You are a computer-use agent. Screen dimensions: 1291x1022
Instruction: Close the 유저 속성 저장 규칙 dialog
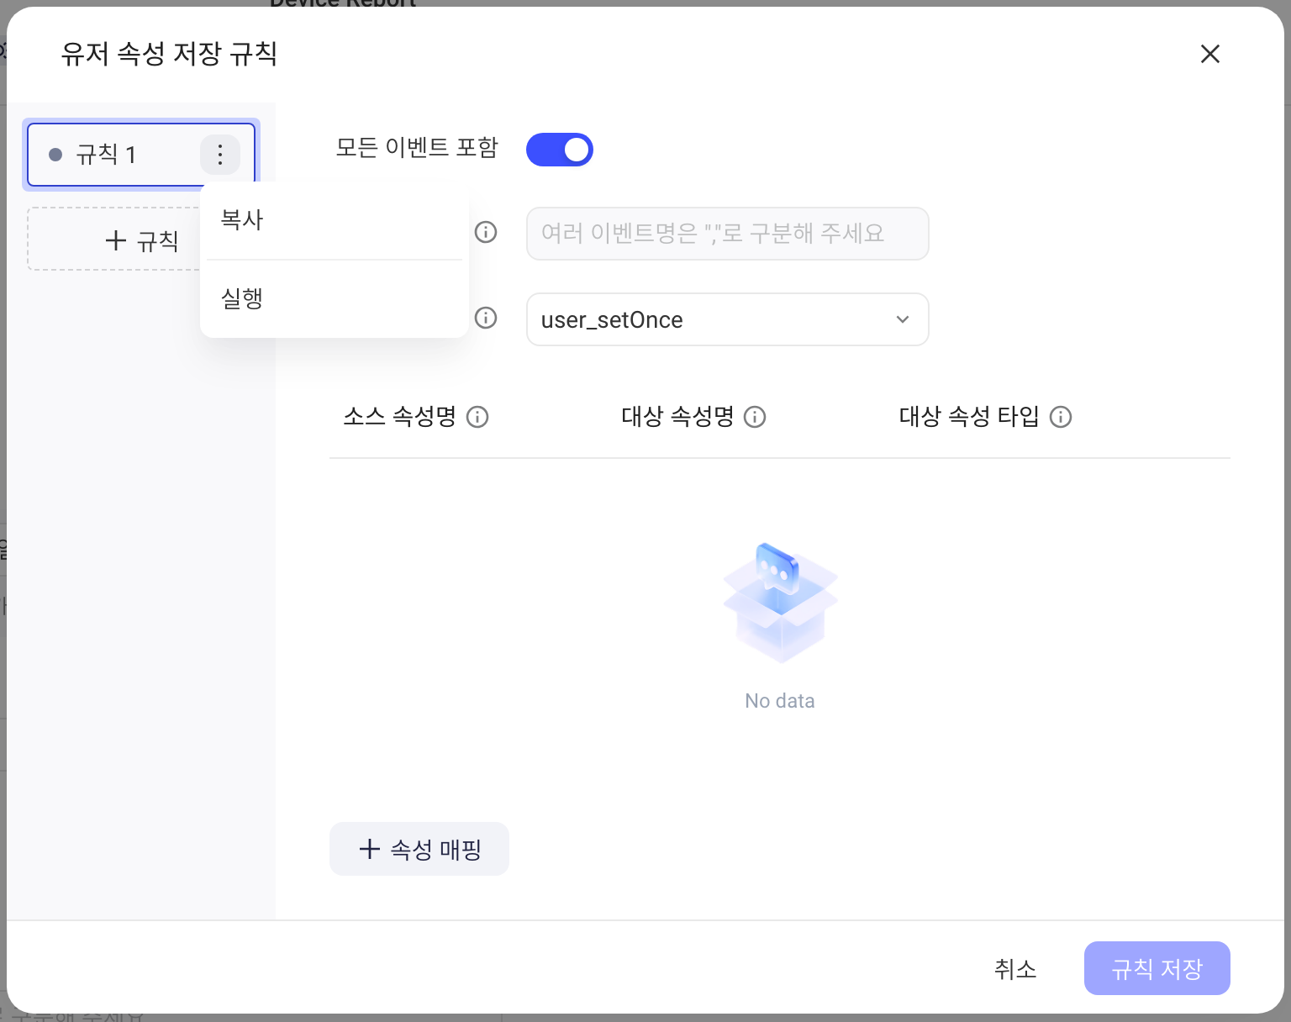1210,54
